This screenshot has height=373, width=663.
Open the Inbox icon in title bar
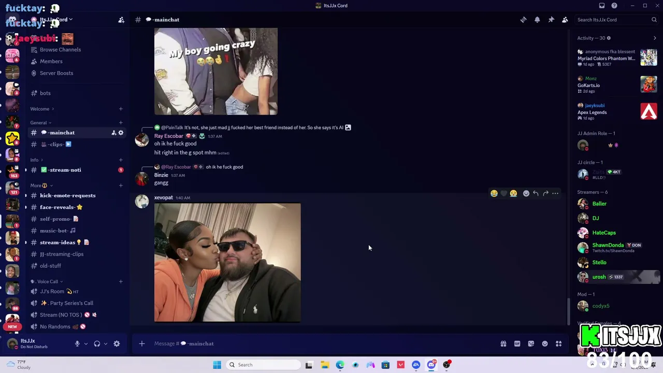[x=602, y=6]
